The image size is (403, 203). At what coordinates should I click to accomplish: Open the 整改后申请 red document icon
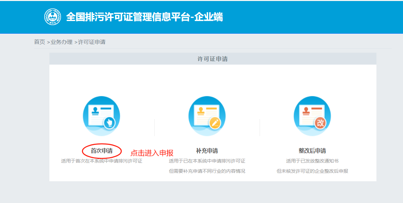tap(312, 116)
